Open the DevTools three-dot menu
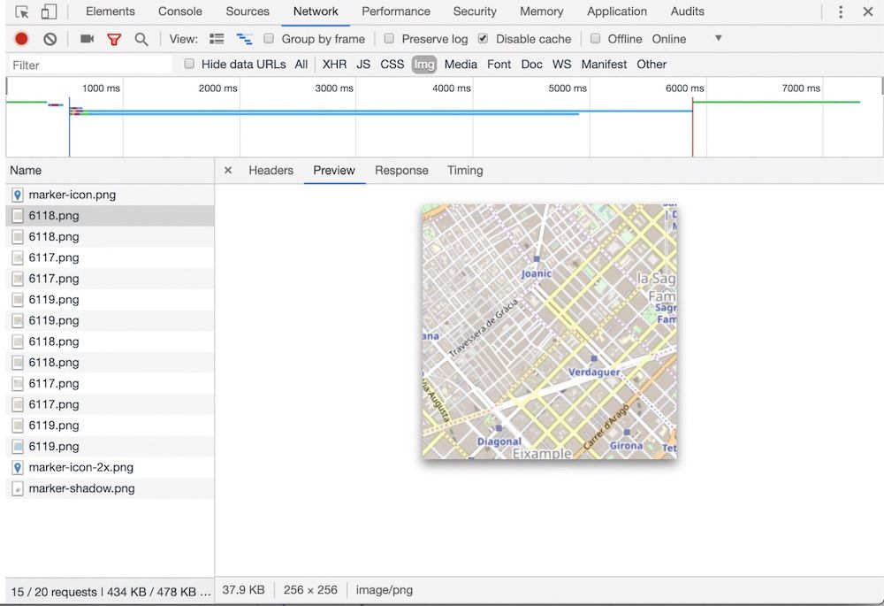The width and height of the screenshot is (884, 606). pyautogui.click(x=841, y=12)
